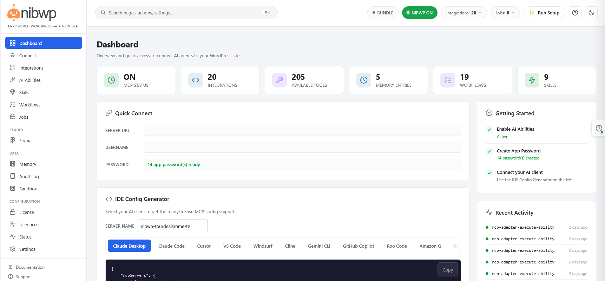Select the Claude Code tab
This screenshot has height=281, width=605.
pyautogui.click(x=171, y=246)
